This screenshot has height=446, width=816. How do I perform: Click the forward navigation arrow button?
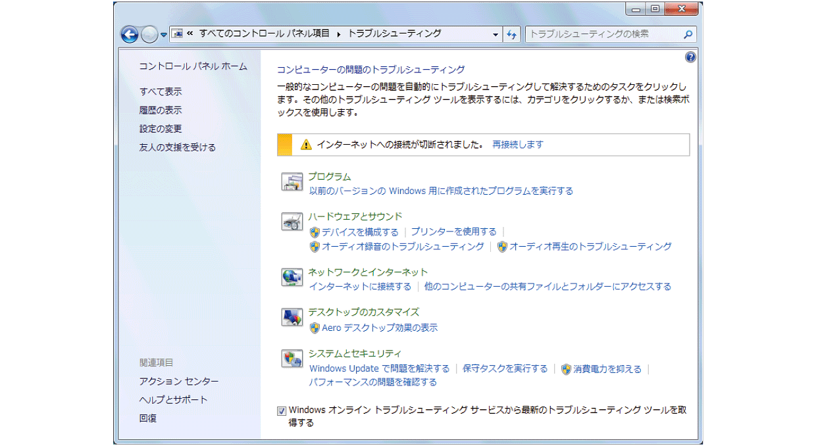[149, 34]
